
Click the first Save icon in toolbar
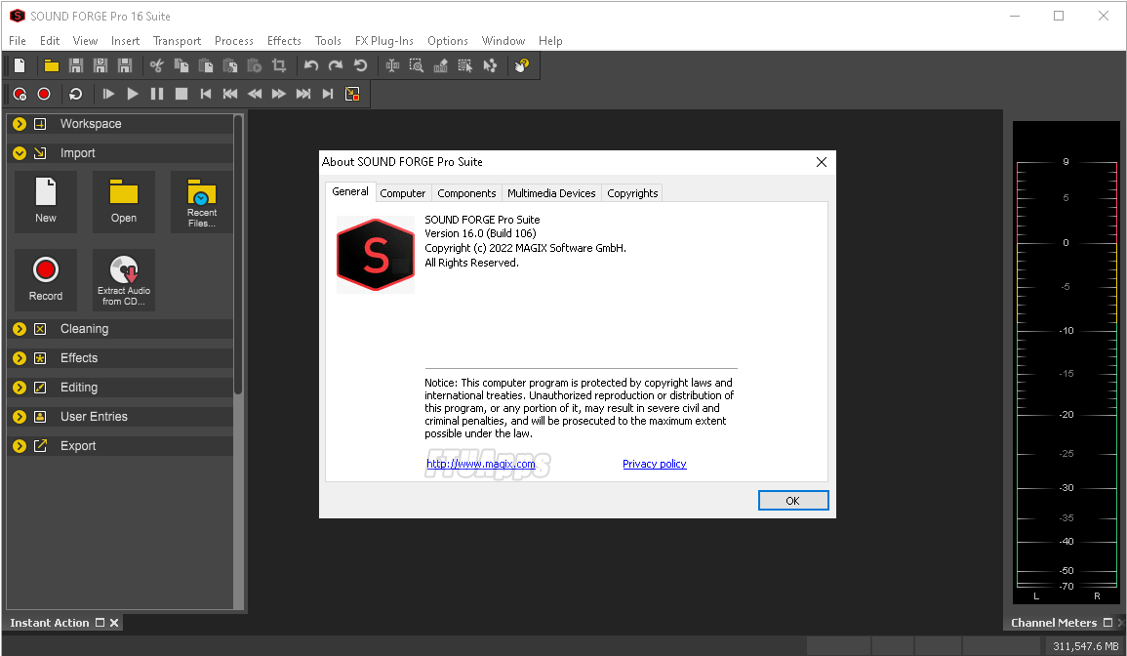tap(75, 65)
